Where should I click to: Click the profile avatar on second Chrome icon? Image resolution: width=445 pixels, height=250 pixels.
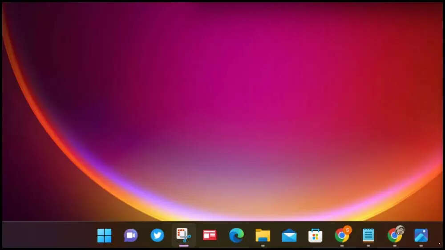[x=400, y=230]
